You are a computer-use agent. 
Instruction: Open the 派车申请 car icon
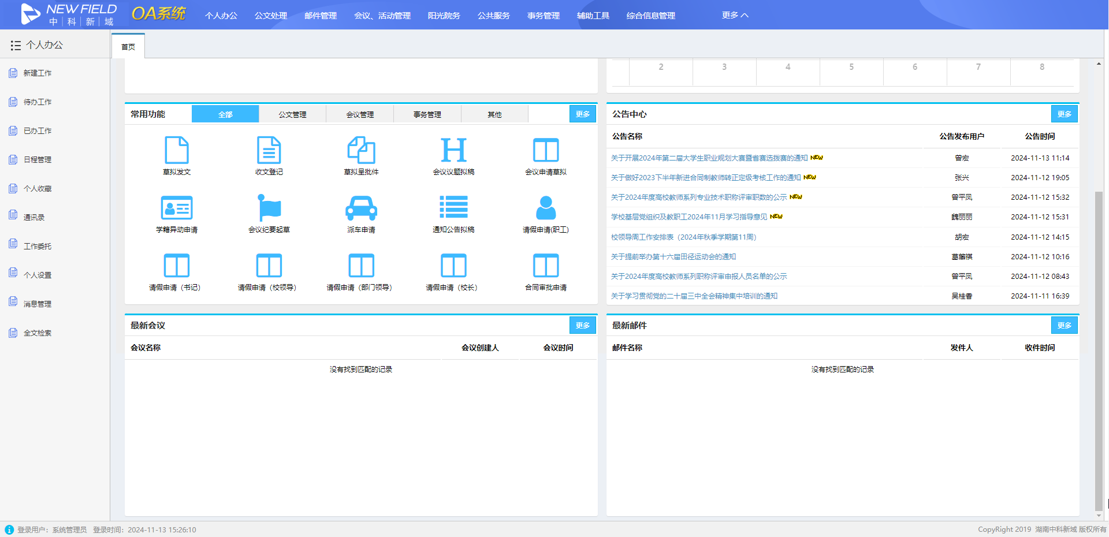point(361,208)
